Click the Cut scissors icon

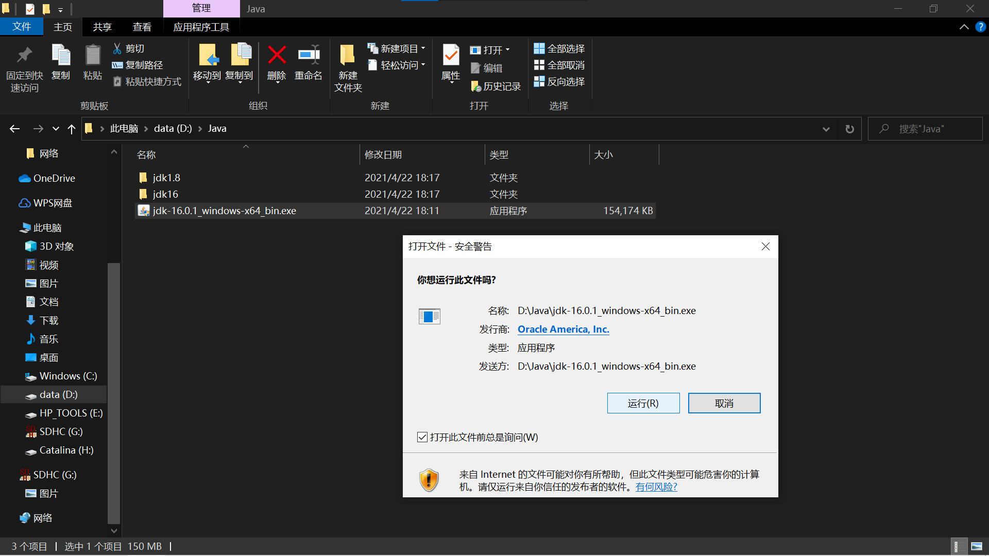pos(117,48)
